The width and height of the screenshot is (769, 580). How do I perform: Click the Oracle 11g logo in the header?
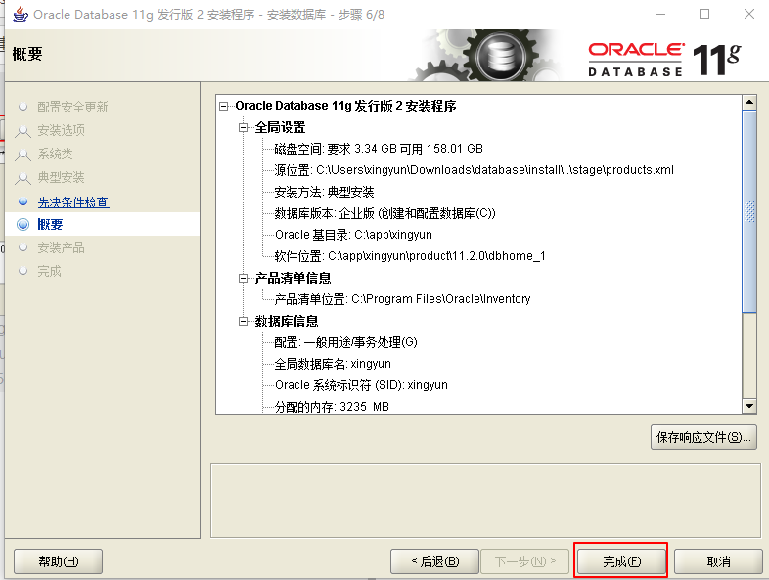[664, 60]
